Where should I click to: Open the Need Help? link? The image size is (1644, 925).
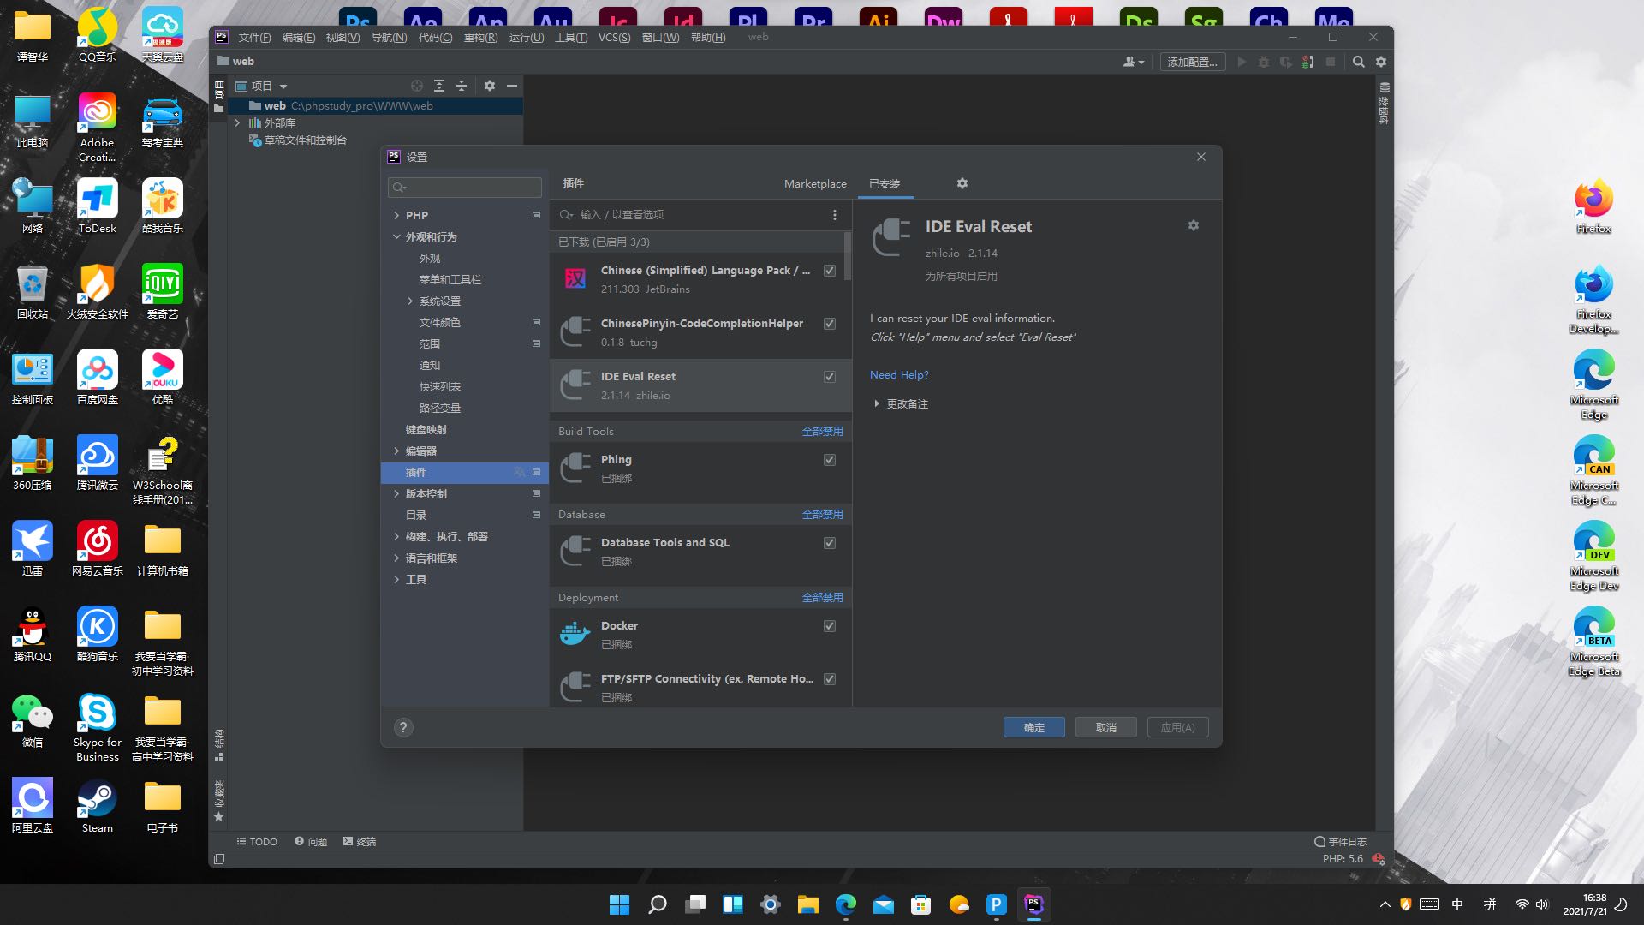(x=898, y=375)
